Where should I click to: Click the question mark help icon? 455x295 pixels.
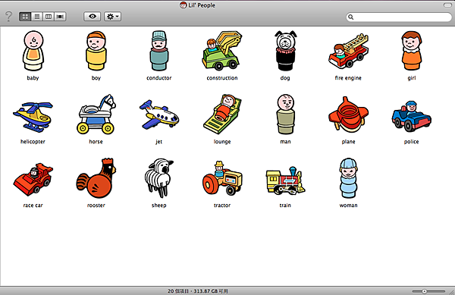coord(8,17)
